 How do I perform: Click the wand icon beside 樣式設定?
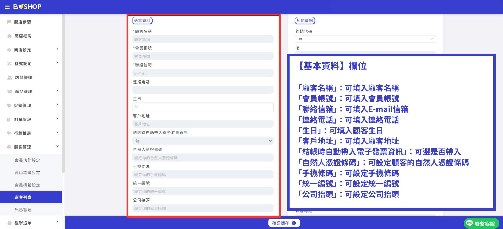(9, 64)
